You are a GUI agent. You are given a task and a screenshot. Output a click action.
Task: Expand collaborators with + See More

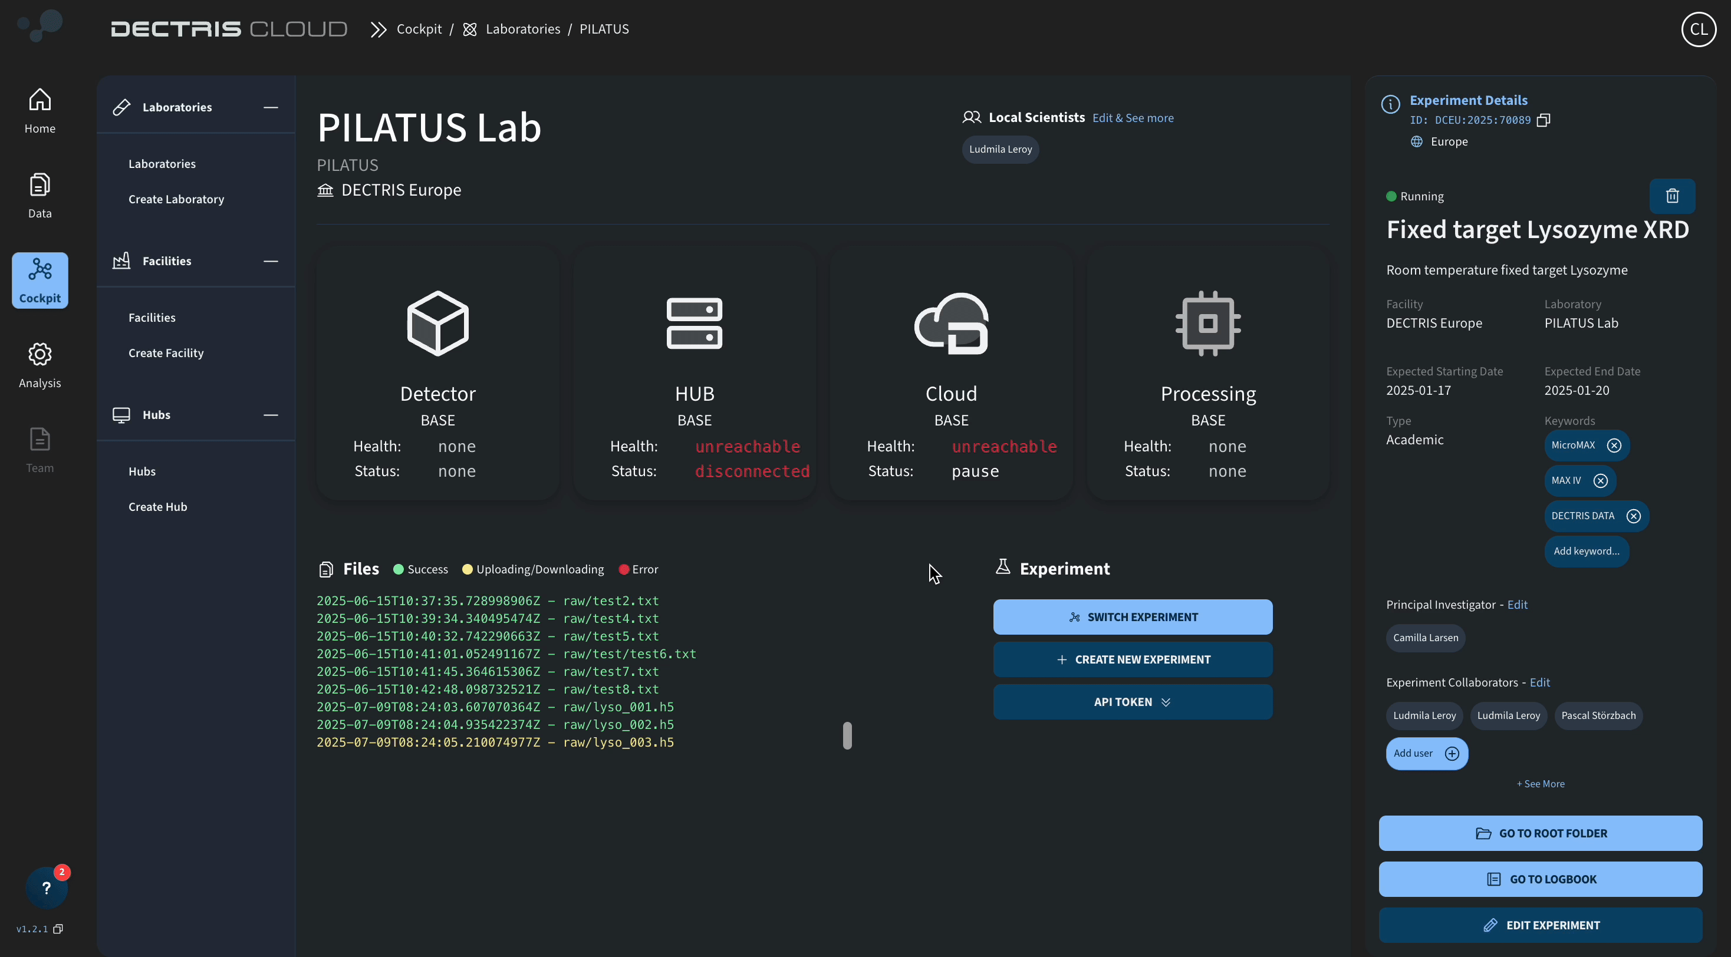[x=1539, y=784]
